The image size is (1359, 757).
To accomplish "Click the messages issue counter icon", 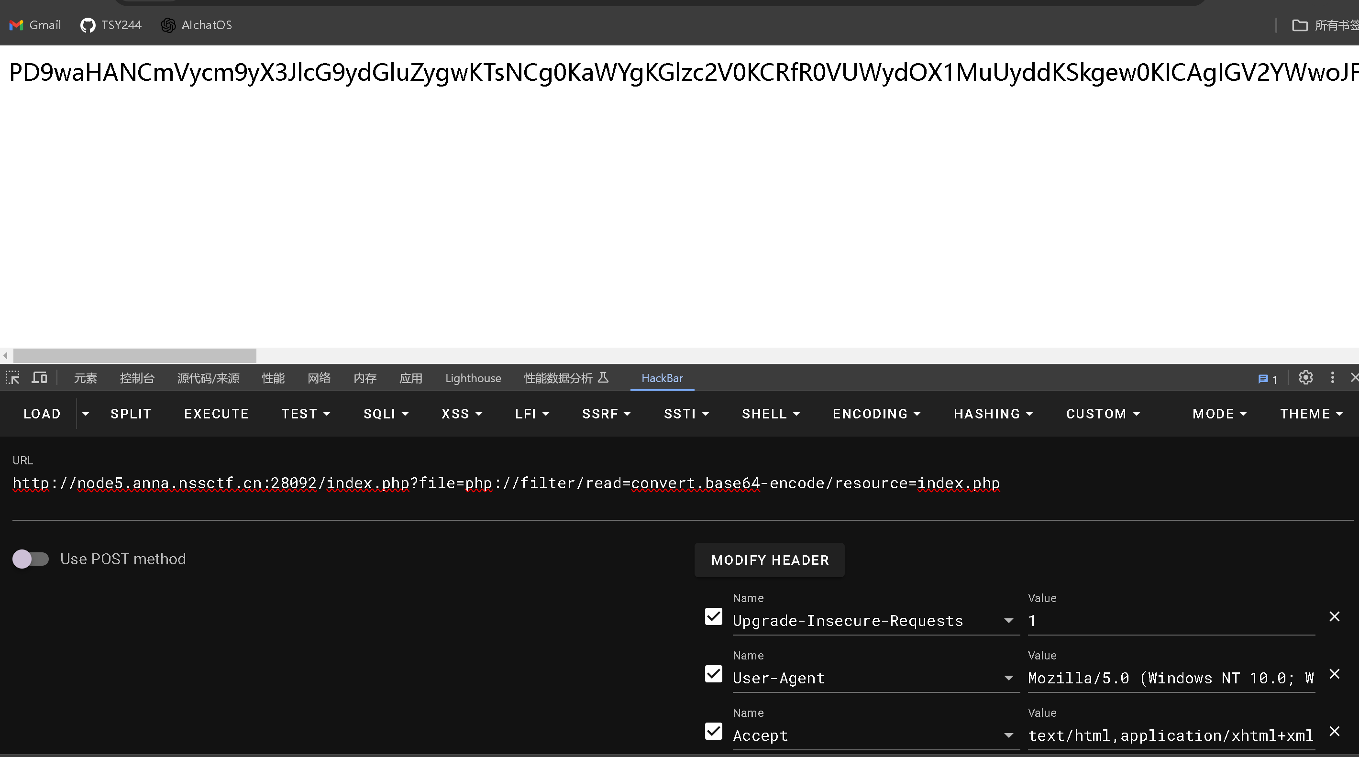I will click(x=1267, y=379).
